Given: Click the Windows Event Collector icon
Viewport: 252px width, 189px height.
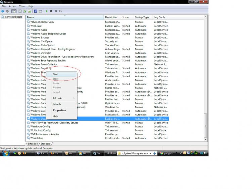Looking at the screenshot, I should click(28, 64).
